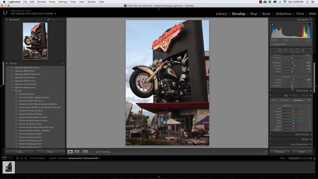Toggle Tone Curve panel on/off switch

pyautogui.click(x=270, y=90)
